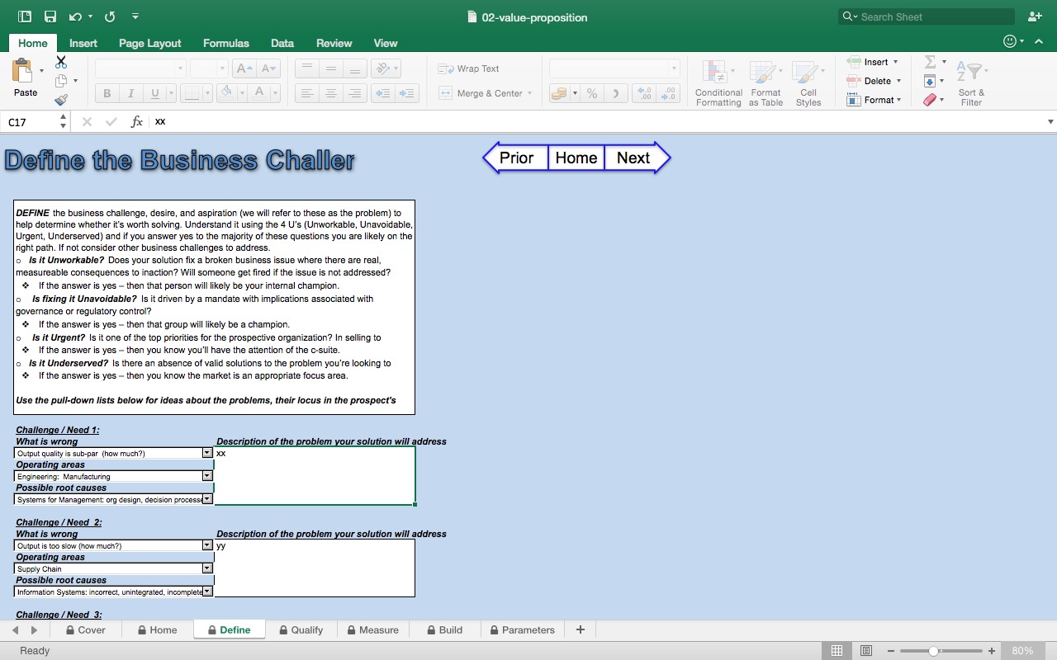Image resolution: width=1057 pixels, height=660 pixels.
Task: Click the Prior navigation button
Action: (516, 158)
